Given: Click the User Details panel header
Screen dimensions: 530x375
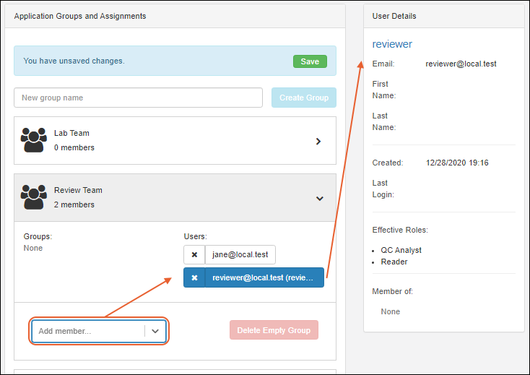Looking at the screenshot, I should [394, 16].
